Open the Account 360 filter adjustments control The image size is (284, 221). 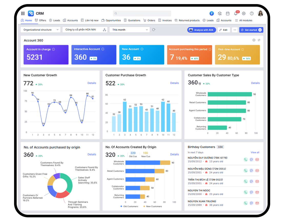coord(259,40)
